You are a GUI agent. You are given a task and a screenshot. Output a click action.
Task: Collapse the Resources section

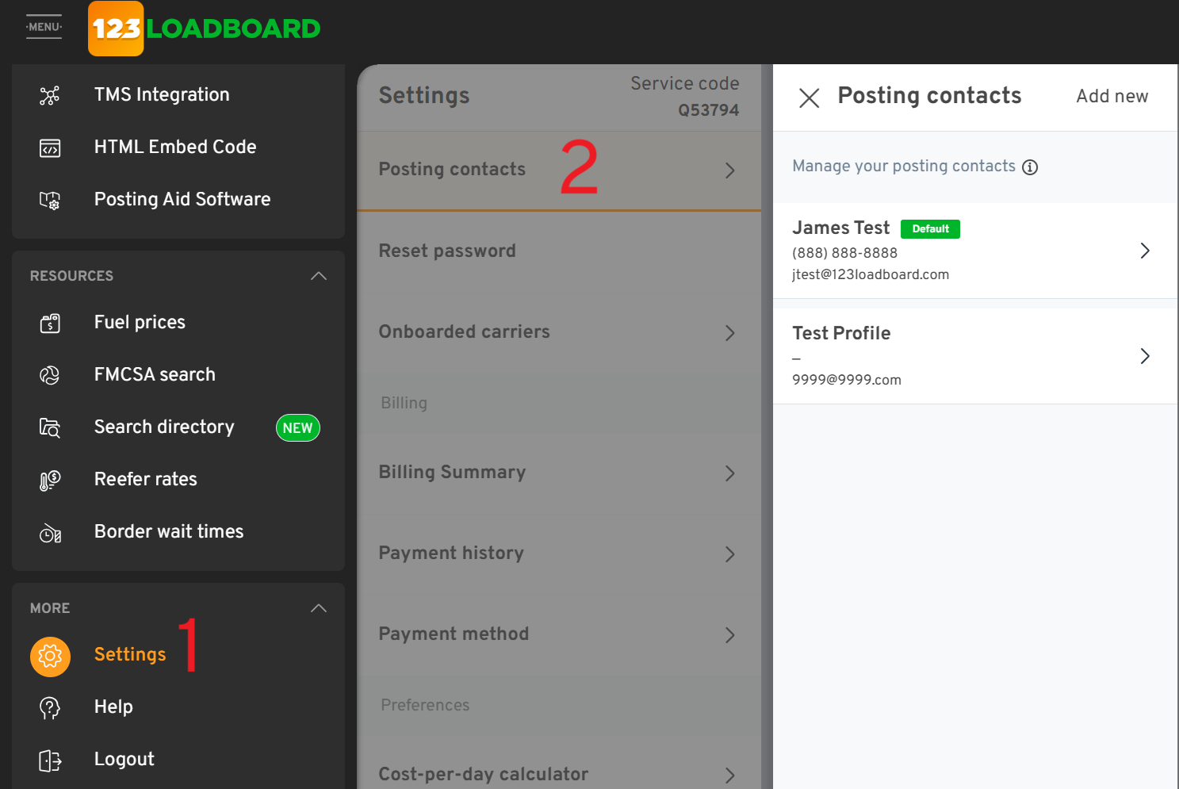pyautogui.click(x=319, y=276)
